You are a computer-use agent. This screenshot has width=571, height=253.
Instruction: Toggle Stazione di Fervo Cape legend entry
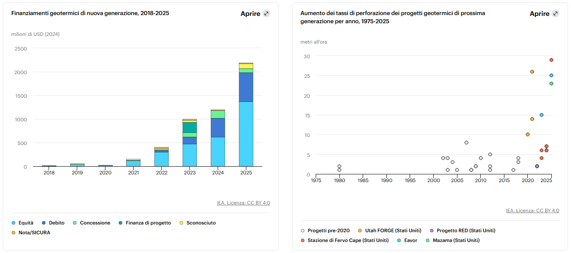click(x=344, y=240)
